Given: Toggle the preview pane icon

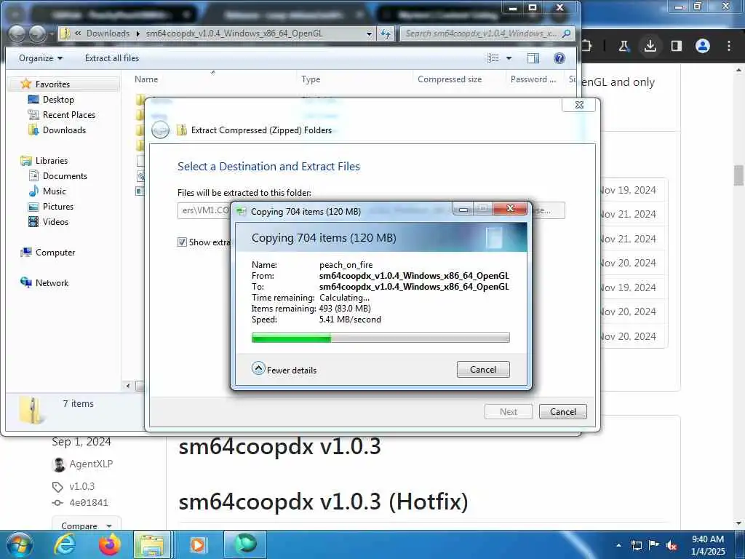Looking at the screenshot, I should (x=533, y=58).
